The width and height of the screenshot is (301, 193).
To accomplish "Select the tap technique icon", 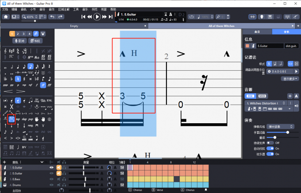I will pos(18,119).
